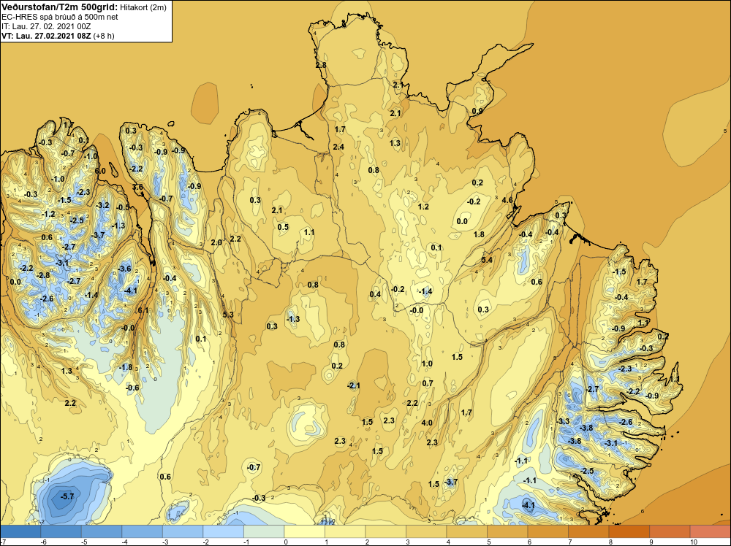Click the temperature value '6.0'
The image size is (731, 546).
pos(100,171)
